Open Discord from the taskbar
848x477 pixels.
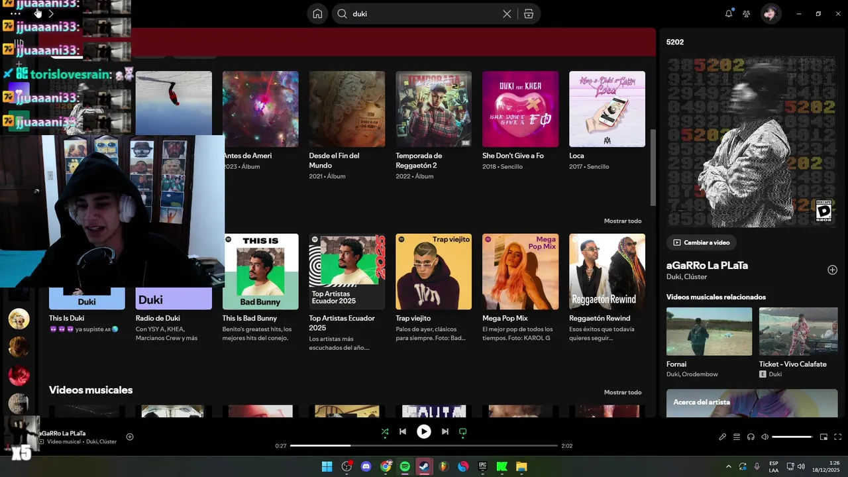pyautogui.click(x=366, y=466)
